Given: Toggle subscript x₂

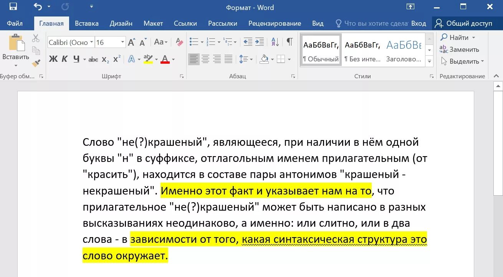Looking at the screenshot, I should point(106,59).
